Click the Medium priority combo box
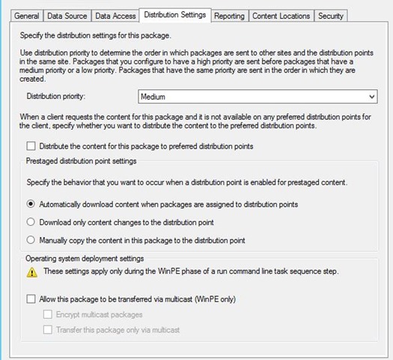Viewport: 393px width, 360px height. point(258,97)
